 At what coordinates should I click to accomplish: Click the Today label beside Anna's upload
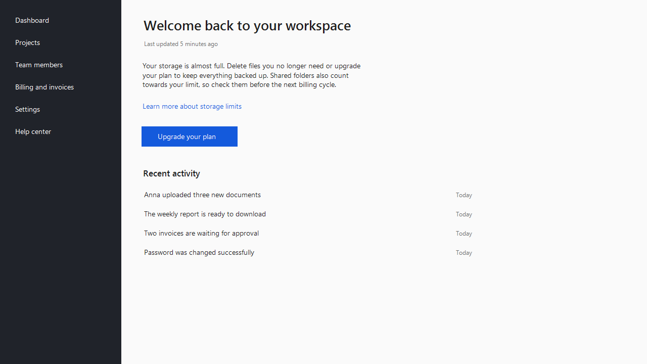pos(464,195)
